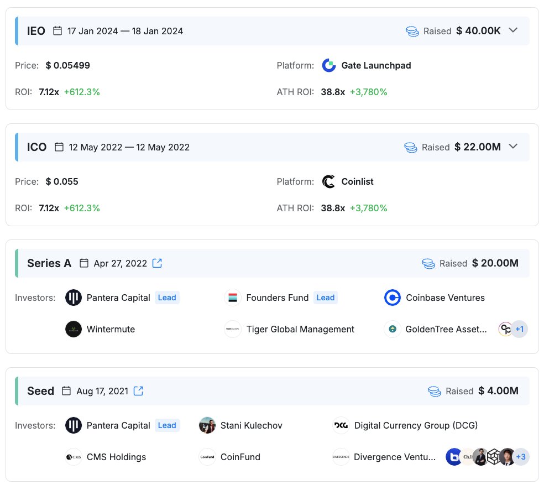
Task: Open Wintermute investor page
Action: coord(111,329)
